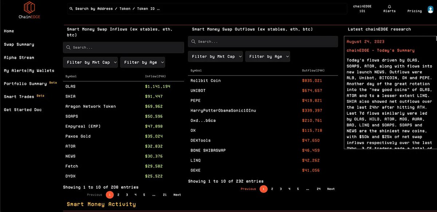Expand Inflows Filter by Age dropdown

[x=142, y=62]
